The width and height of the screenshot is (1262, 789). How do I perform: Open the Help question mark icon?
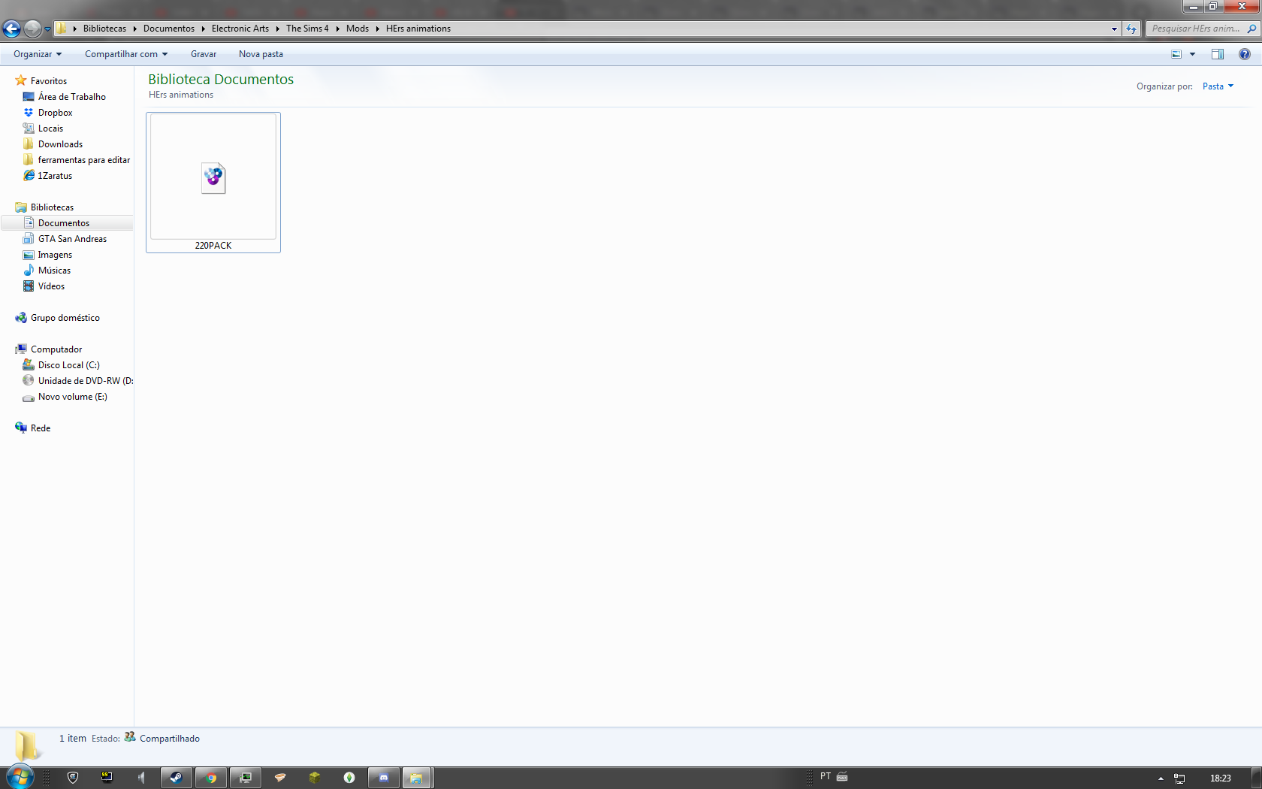[x=1244, y=54]
